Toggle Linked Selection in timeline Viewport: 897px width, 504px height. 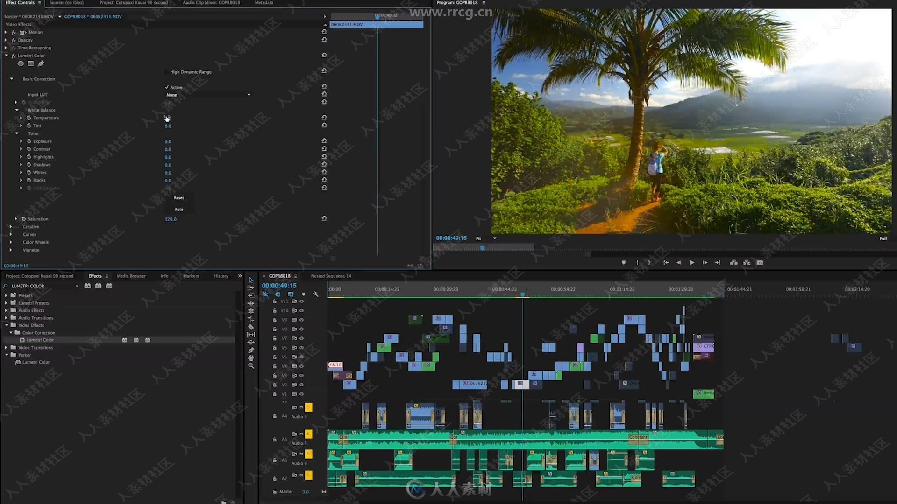click(x=291, y=294)
